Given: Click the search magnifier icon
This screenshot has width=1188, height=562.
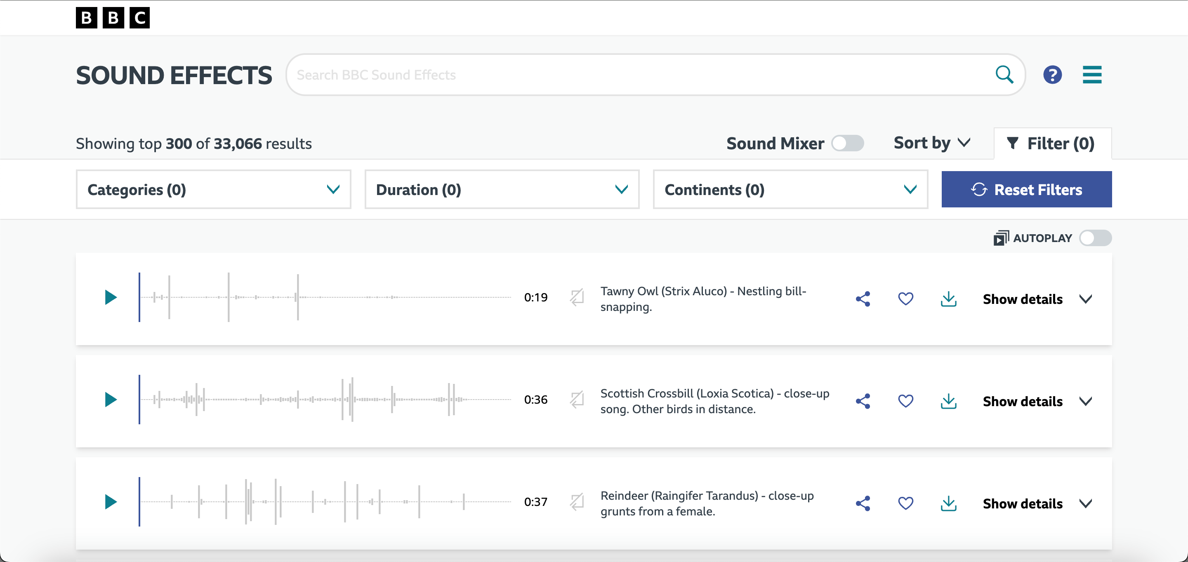Looking at the screenshot, I should pyautogui.click(x=1004, y=75).
